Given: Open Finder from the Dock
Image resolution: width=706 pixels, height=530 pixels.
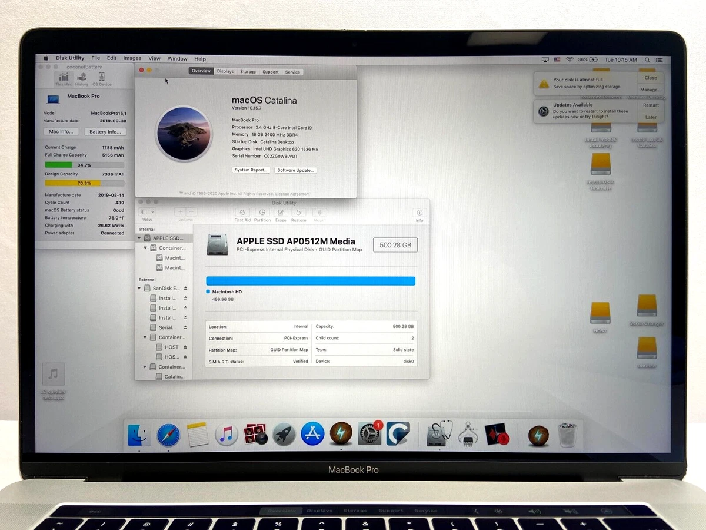Looking at the screenshot, I should pos(139,435).
